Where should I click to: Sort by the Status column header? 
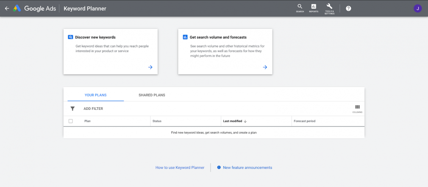coord(157,121)
